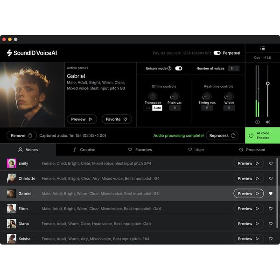Favorite the Keisha voice heart icon
The image size is (280, 280).
271,239
